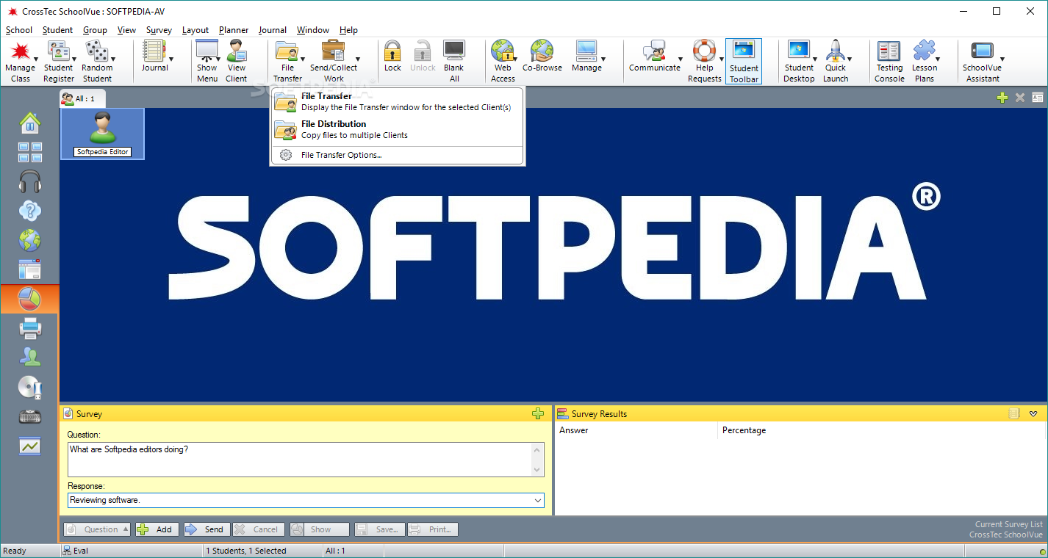The width and height of the screenshot is (1048, 558).
Task: Open the Journal notebook toolbar icon
Action: [154, 51]
